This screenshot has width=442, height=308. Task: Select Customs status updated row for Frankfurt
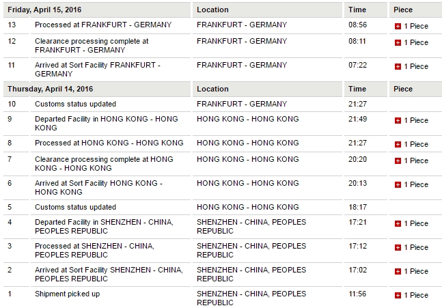coord(75,104)
